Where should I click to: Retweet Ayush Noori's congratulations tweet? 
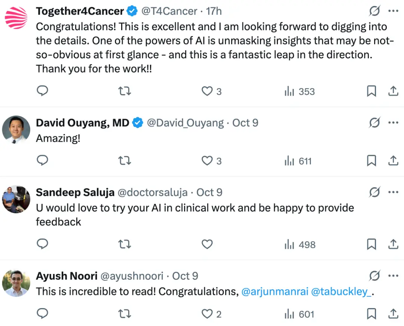pyautogui.click(x=124, y=314)
